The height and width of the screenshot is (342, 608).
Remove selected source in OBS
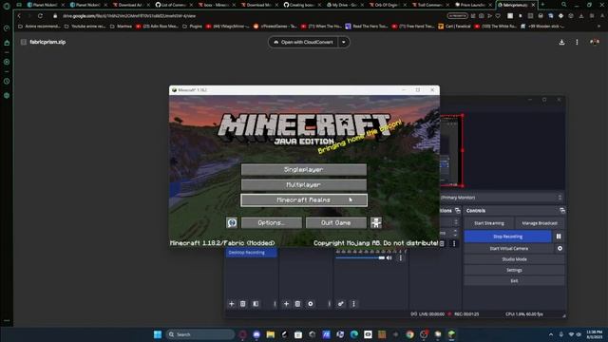pyautogui.click(x=297, y=304)
